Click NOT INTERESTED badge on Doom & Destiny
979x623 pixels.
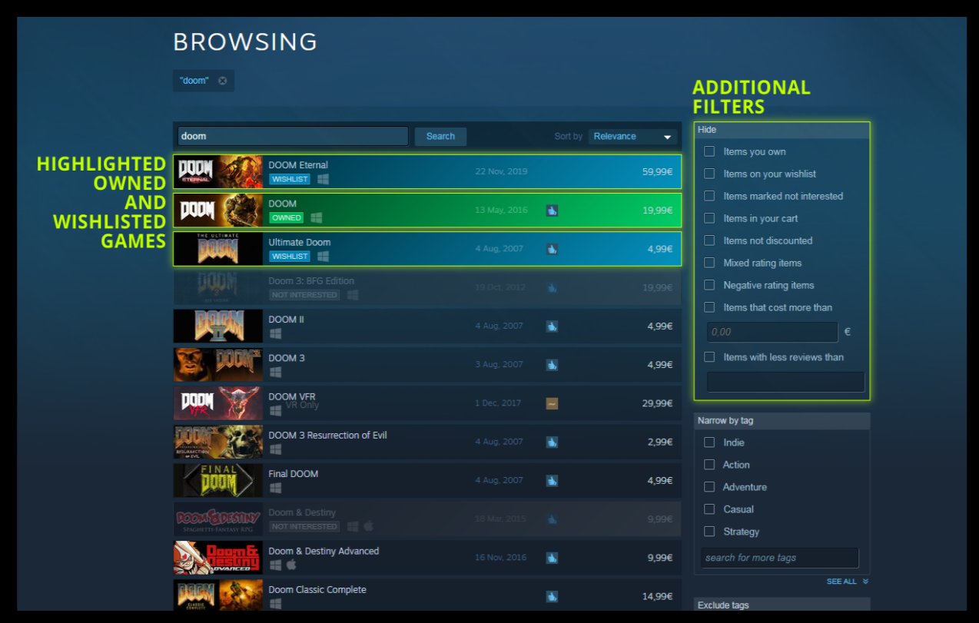[304, 527]
